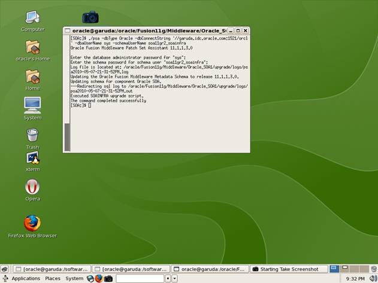Close the oracle@garuda terminal window
378x283 pixels.
[246, 31]
